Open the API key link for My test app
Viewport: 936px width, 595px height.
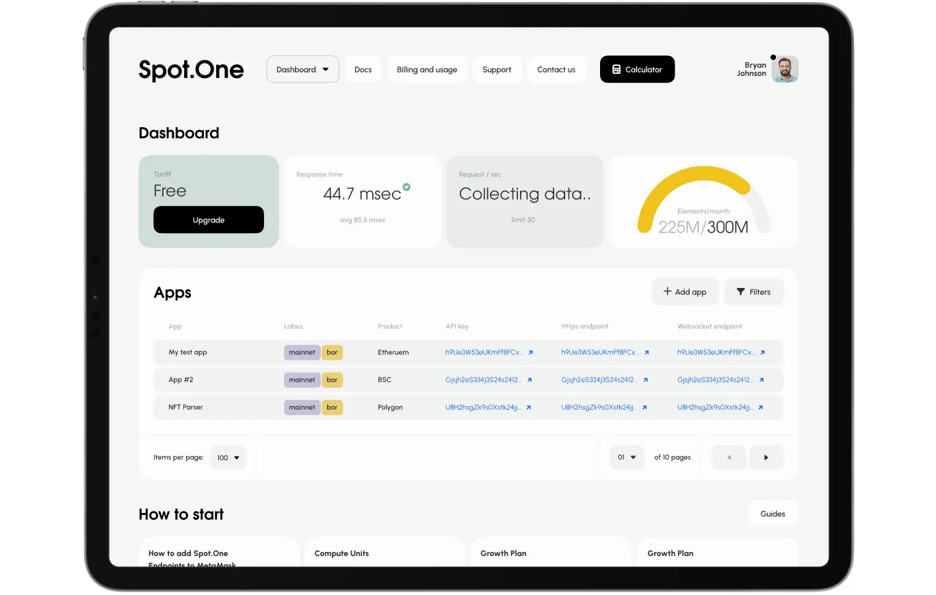click(x=484, y=352)
